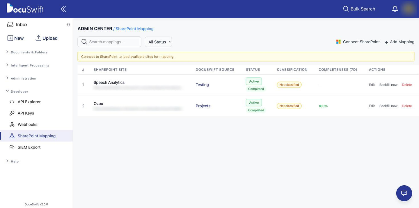Select SharePoint Mapping in sidebar

(x=36, y=136)
